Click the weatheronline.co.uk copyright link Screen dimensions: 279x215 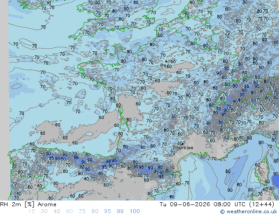click(249, 211)
